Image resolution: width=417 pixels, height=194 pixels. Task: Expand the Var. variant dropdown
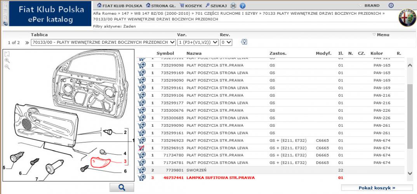click(198, 42)
